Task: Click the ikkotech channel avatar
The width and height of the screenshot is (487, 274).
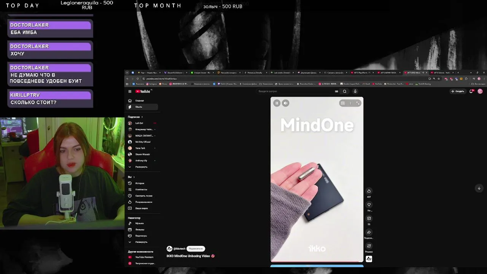Action: (169, 249)
